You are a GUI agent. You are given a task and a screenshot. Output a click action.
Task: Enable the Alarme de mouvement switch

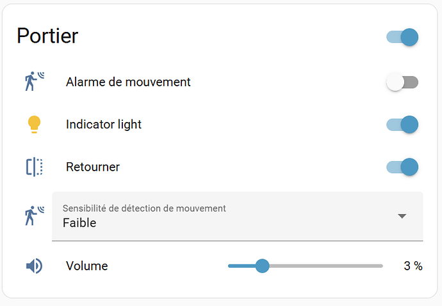[x=402, y=82]
